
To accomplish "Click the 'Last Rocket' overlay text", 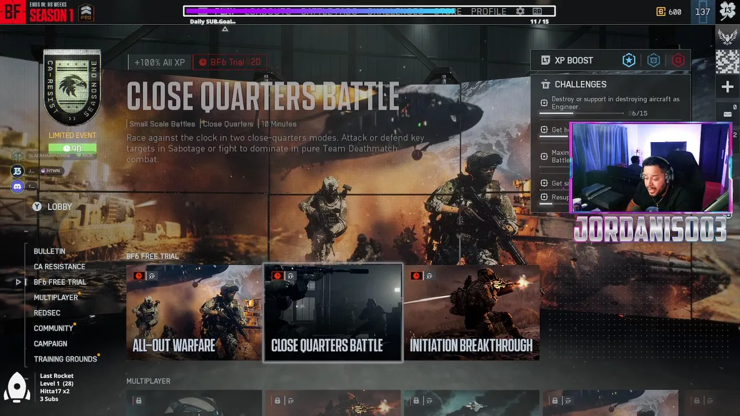I will point(57,376).
